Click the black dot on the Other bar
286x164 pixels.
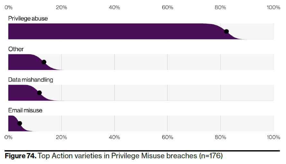point(44,62)
